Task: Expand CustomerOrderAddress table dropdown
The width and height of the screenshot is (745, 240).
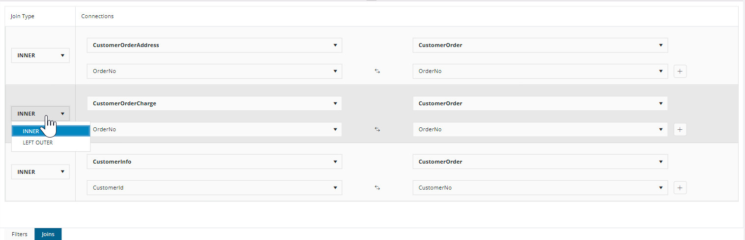Action: coord(214,46)
